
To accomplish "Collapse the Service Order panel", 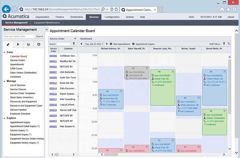I will (x=75, y=39).
